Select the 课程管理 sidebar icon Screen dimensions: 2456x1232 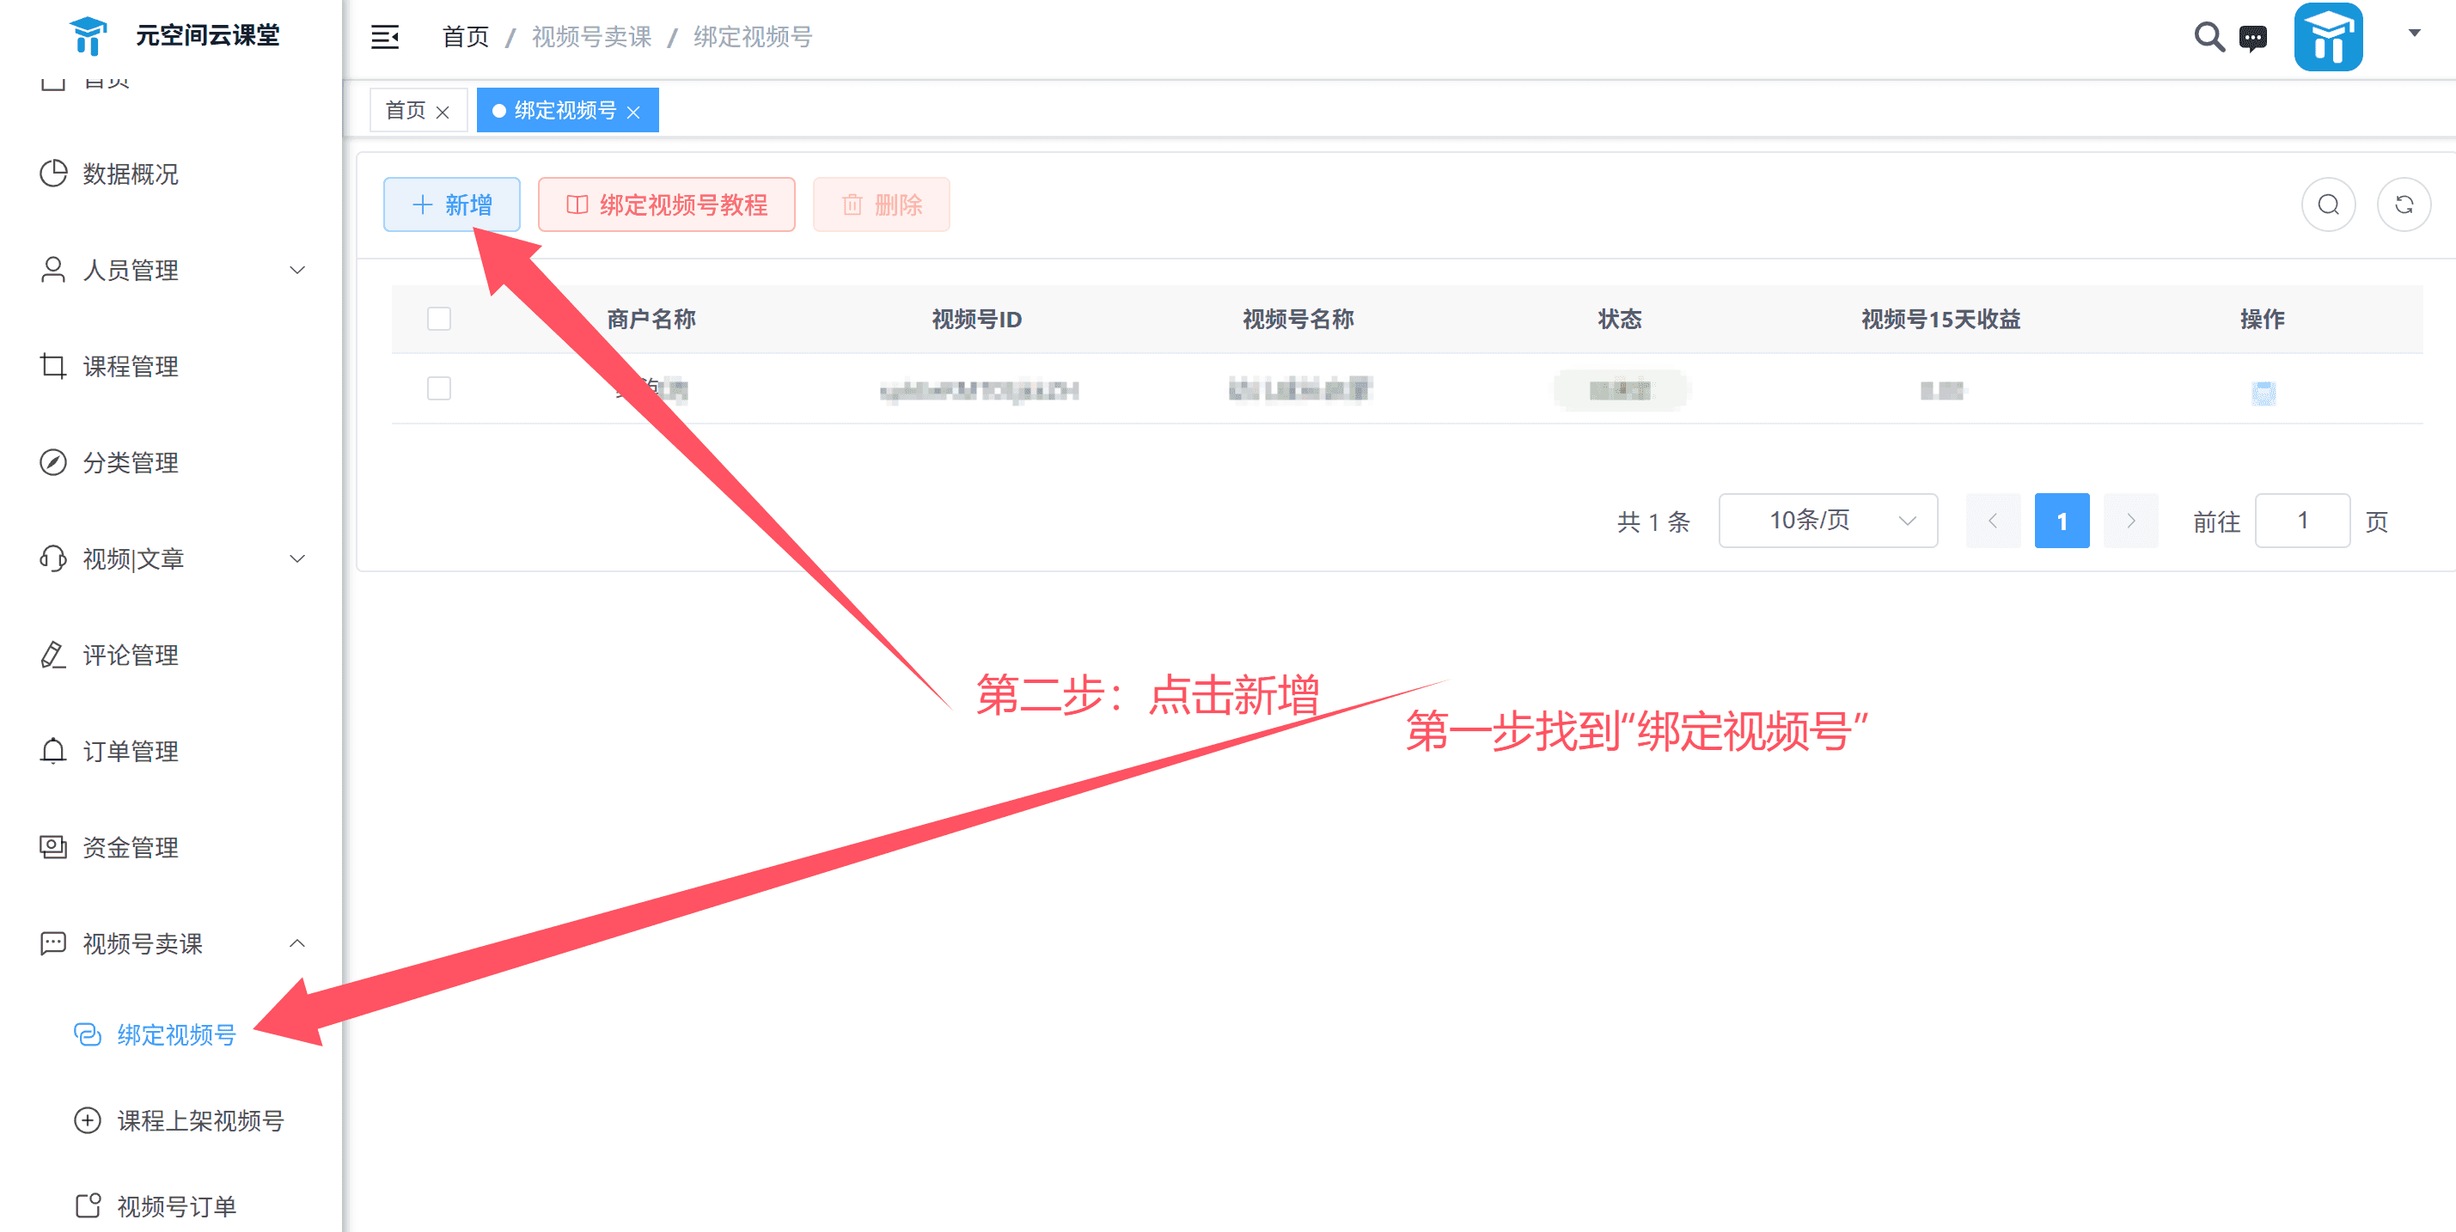click(54, 366)
